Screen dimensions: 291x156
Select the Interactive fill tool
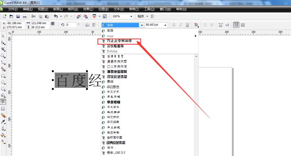[x=3, y=142]
